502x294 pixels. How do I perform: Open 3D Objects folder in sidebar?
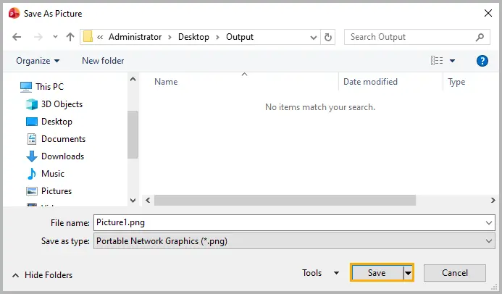[62, 104]
